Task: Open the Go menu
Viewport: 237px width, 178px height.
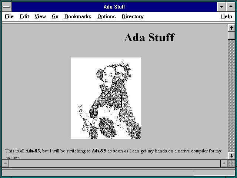Action: [x=55, y=16]
